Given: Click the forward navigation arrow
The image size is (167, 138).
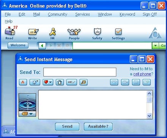Looking at the screenshot, I should click(50, 45).
